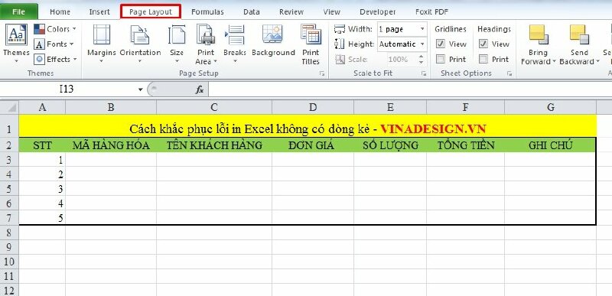Open theme Fonts options
Viewport: 612px width, 296px height.
click(x=54, y=44)
